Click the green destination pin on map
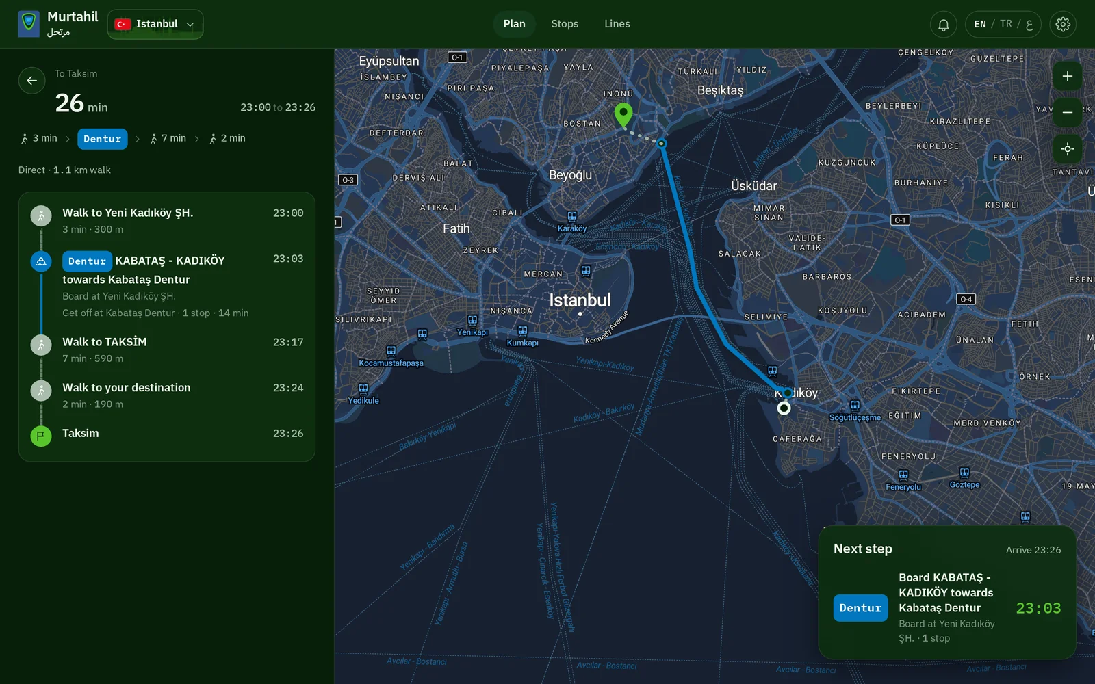This screenshot has width=1095, height=684. [x=623, y=115]
